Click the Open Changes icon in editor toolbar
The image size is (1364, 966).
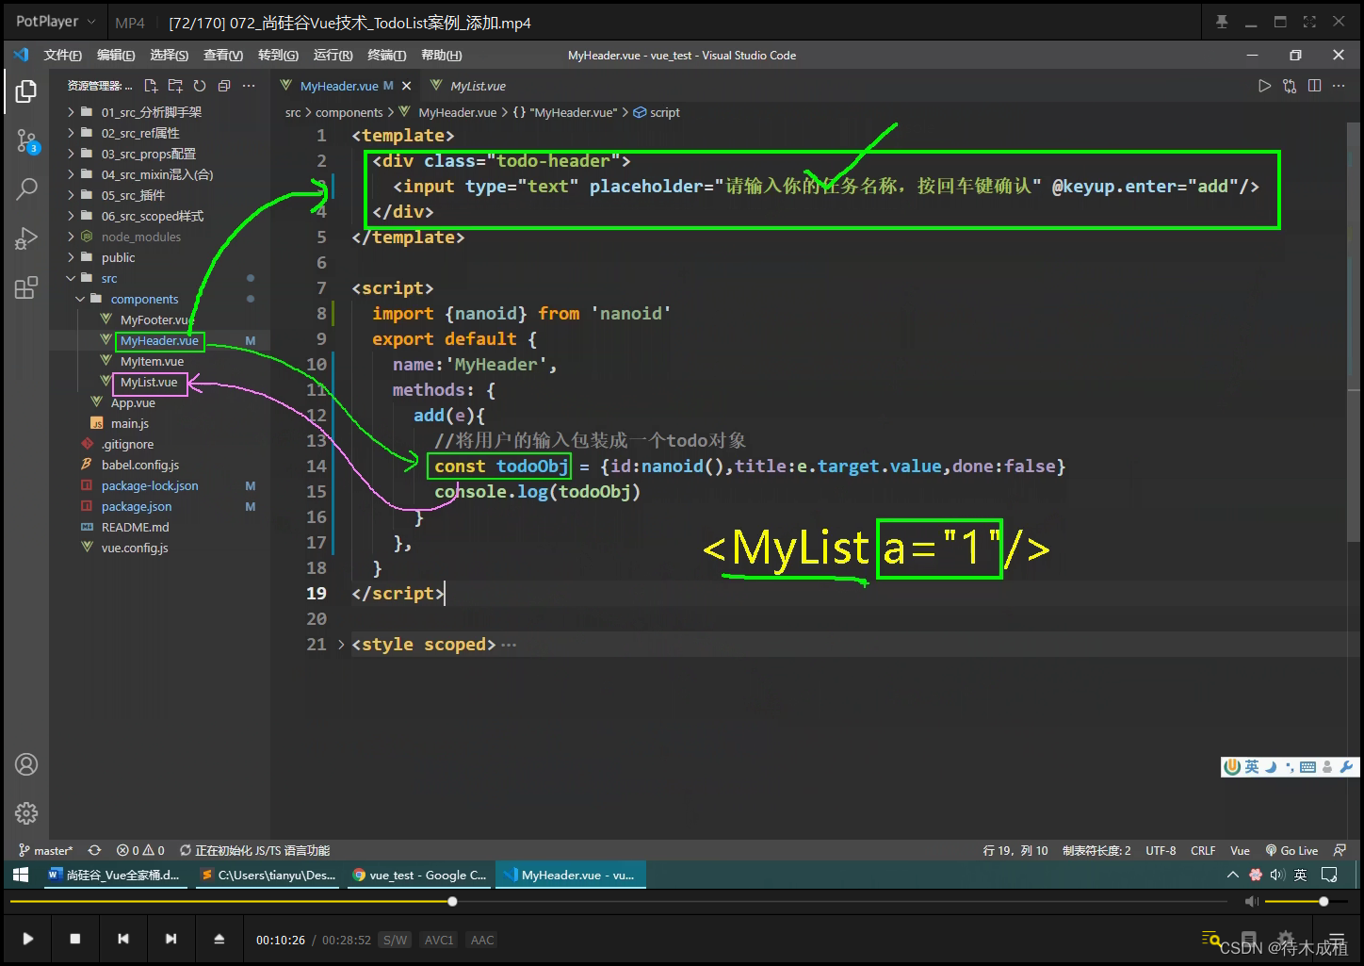(1290, 86)
